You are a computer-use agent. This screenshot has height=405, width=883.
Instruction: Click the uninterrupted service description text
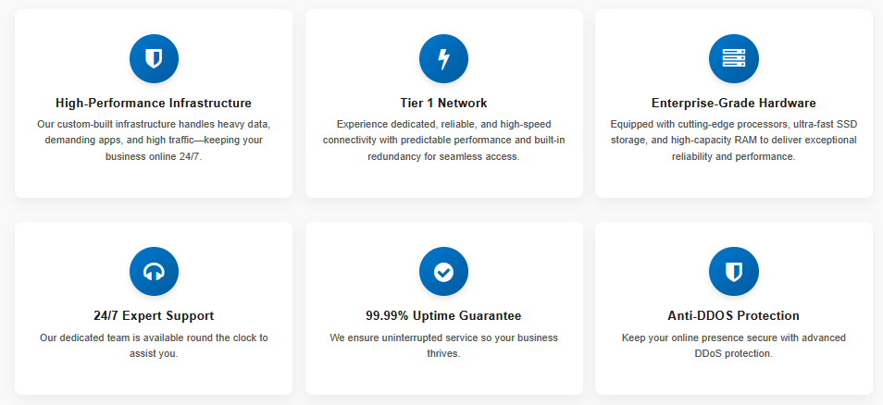tap(443, 345)
